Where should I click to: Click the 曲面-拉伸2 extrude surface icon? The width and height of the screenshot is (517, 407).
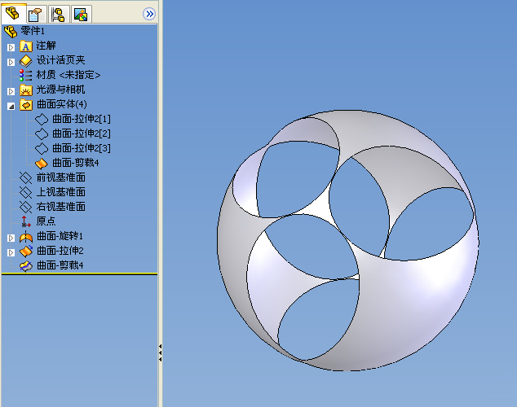[26, 251]
